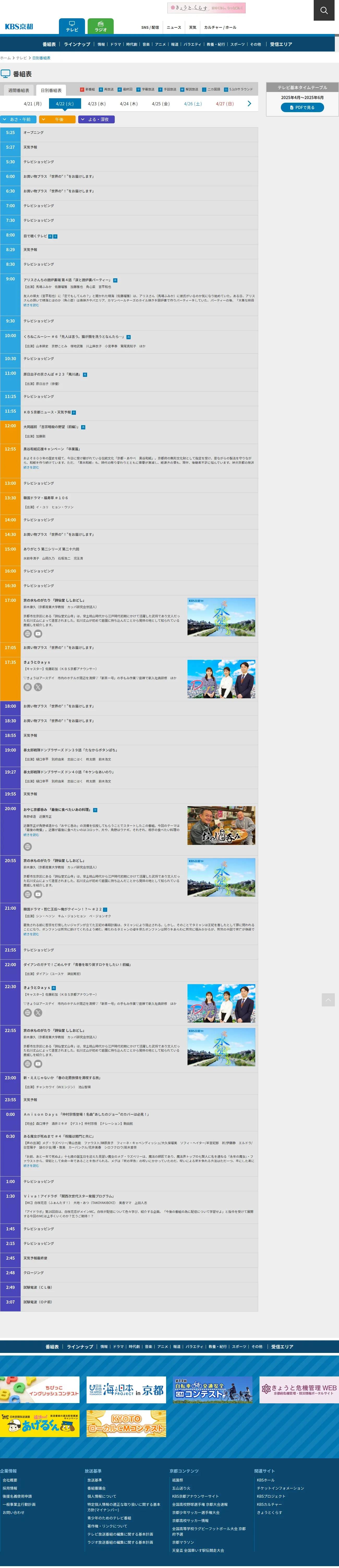This screenshot has height=1568, width=339.
Task: Select the 日別番組表 tab
Action: click(x=51, y=90)
